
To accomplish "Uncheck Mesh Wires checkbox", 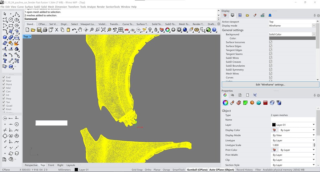I will click(x=271, y=73).
